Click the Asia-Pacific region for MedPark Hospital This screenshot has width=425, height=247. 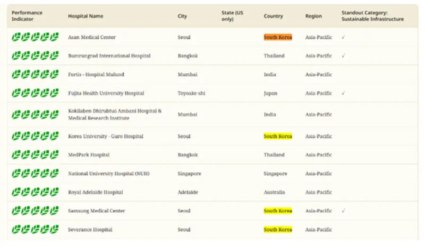click(x=318, y=155)
